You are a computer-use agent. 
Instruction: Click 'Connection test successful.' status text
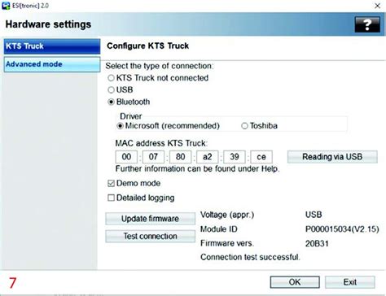tap(250, 257)
